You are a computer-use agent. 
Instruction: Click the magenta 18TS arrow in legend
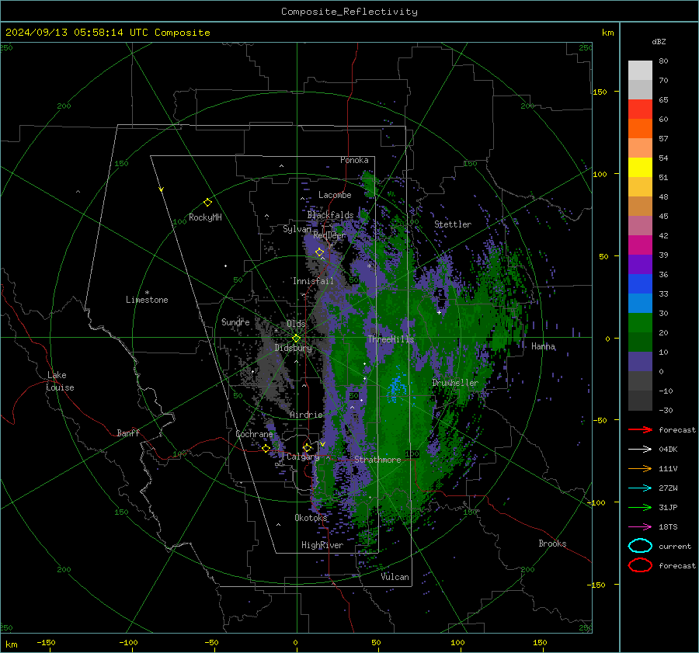640,527
